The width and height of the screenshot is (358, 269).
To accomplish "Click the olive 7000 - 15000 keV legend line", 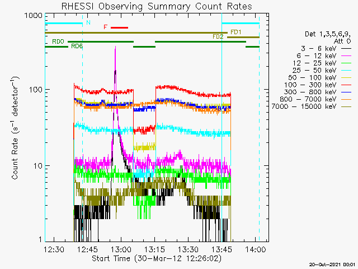I will point(346,106).
